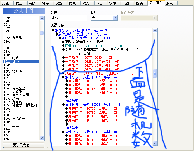Click the 名称 input field containing 活动
The width and height of the screenshot is (194, 151).
click(69, 18)
